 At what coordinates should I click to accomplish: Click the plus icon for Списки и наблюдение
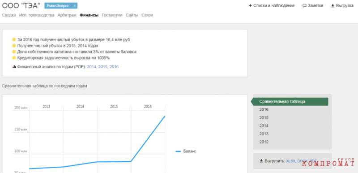(250, 6)
